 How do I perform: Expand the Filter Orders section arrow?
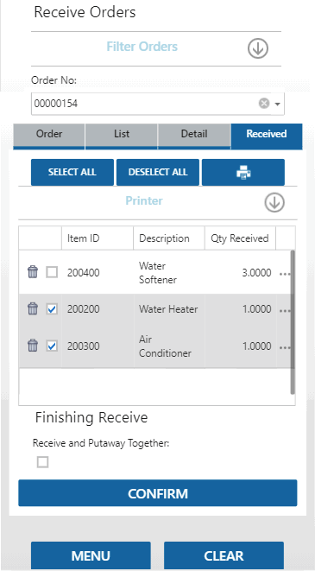click(x=258, y=48)
